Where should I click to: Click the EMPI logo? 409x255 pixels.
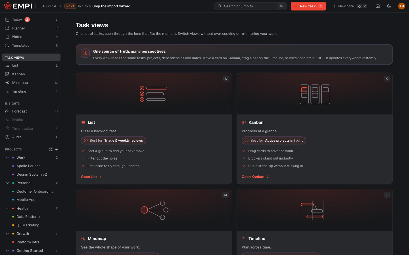(x=18, y=6)
